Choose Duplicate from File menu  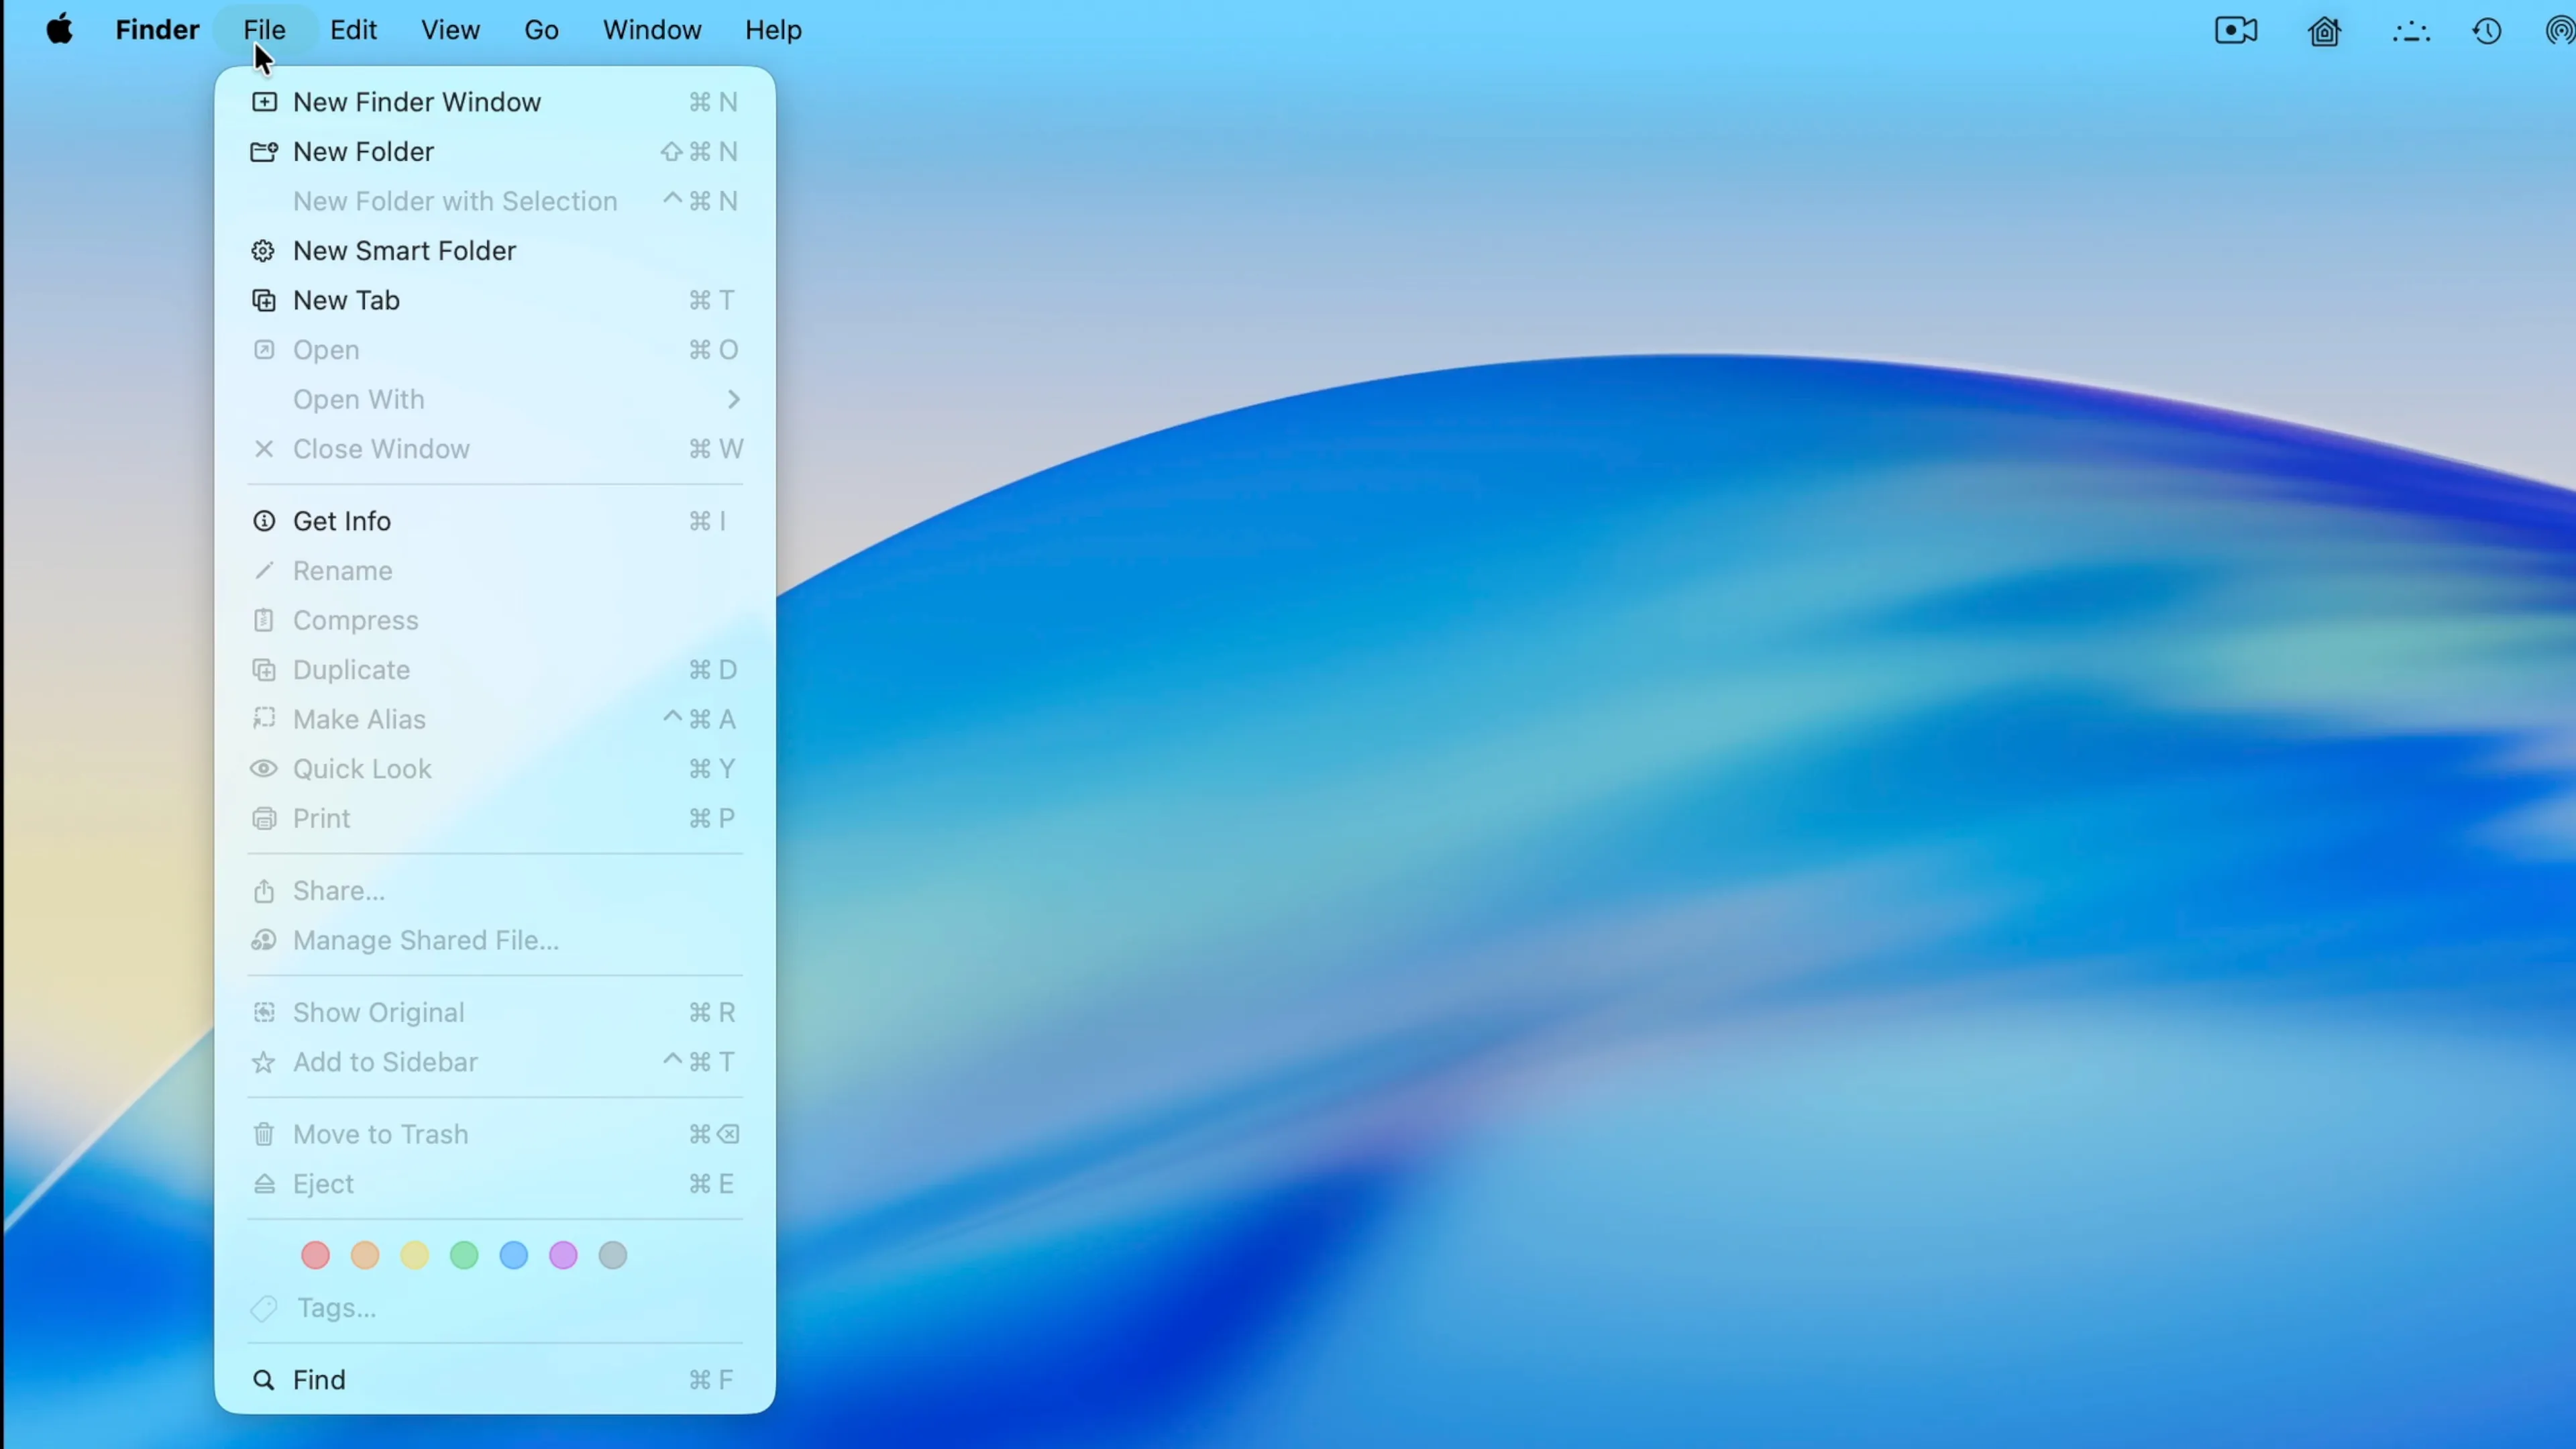click(x=495, y=670)
